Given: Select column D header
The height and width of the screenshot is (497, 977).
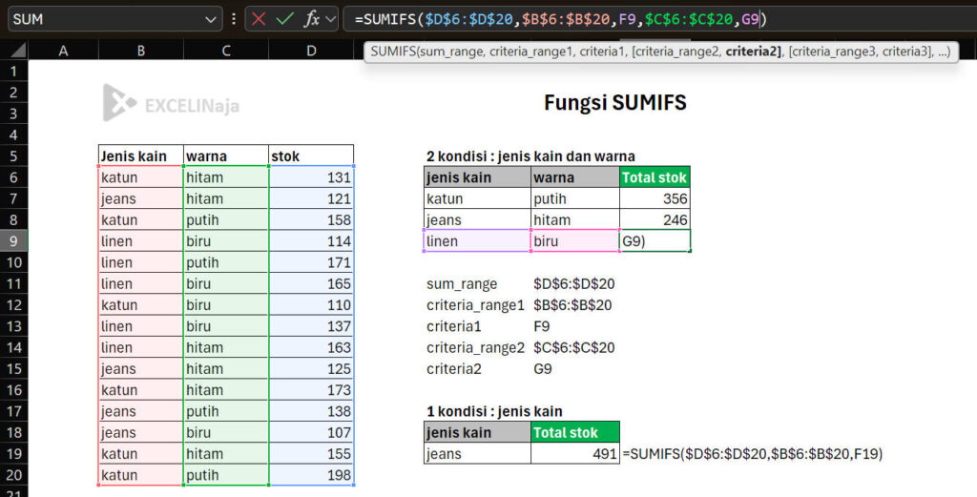Looking at the screenshot, I should [x=311, y=51].
